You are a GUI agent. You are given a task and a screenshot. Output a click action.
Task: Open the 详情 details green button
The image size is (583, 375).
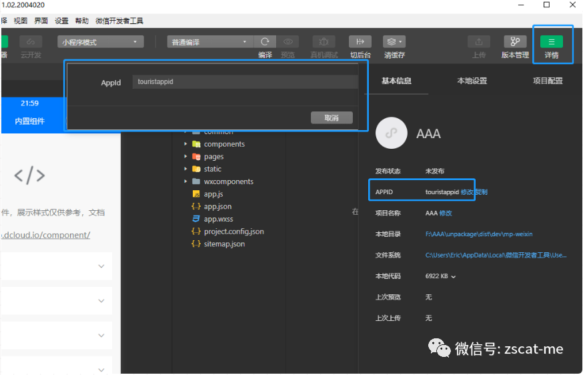coord(552,41)
